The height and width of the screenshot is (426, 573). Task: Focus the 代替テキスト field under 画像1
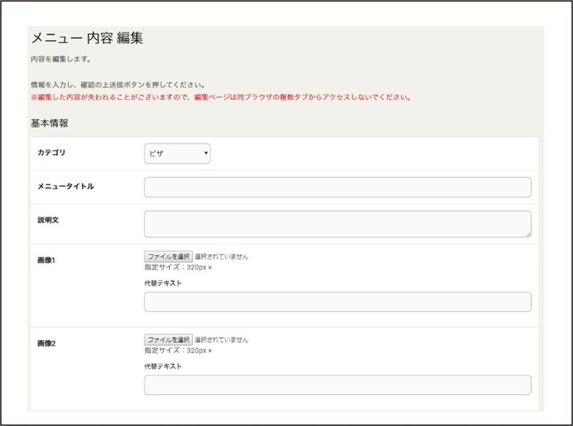click(x=338, y=302)
